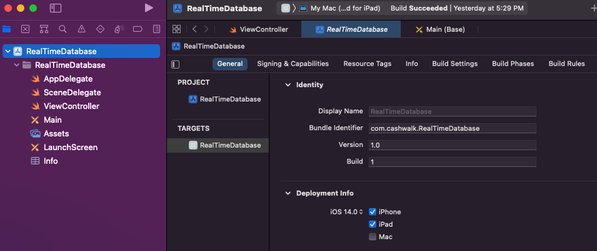Screen dimensions: 597x251
Task: Open the Issue navigator warning icon
Action: [x=81, y=29]
